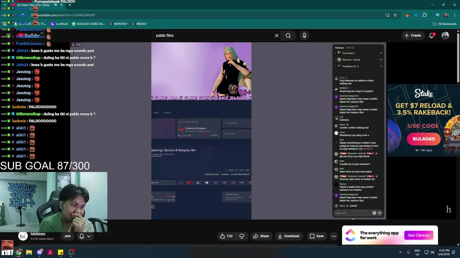Click the Create button on YouTube
The image size is (460, 258).
click(x=413, y=35)
